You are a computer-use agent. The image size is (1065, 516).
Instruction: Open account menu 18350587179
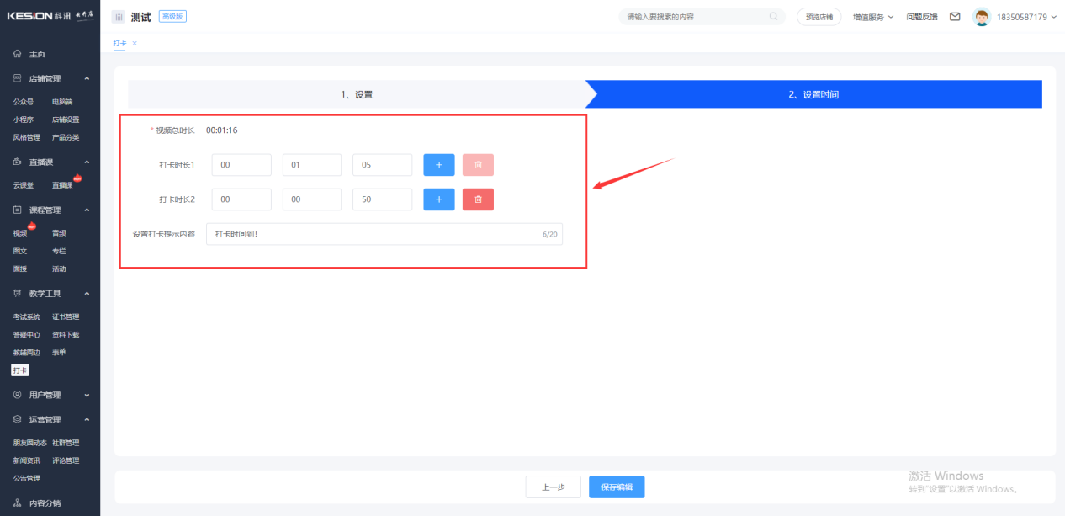coord(1026,17)
